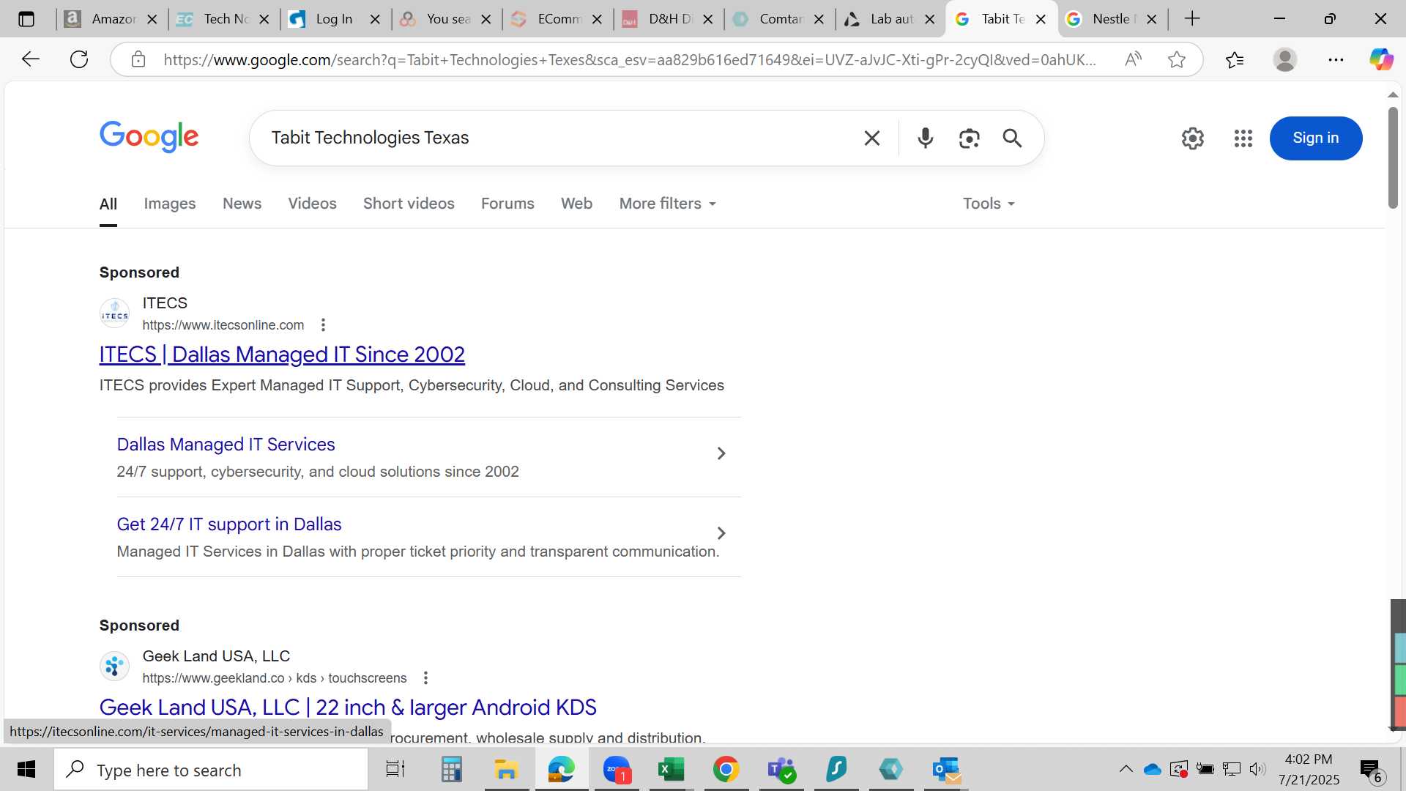1406x791 pixels.
Task: Switch to the Forums results tab
Action: (507, 204)
